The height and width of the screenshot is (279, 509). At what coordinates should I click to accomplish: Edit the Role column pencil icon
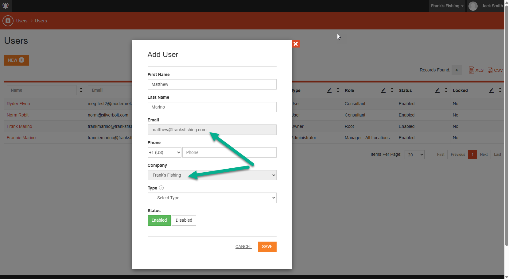383,90
